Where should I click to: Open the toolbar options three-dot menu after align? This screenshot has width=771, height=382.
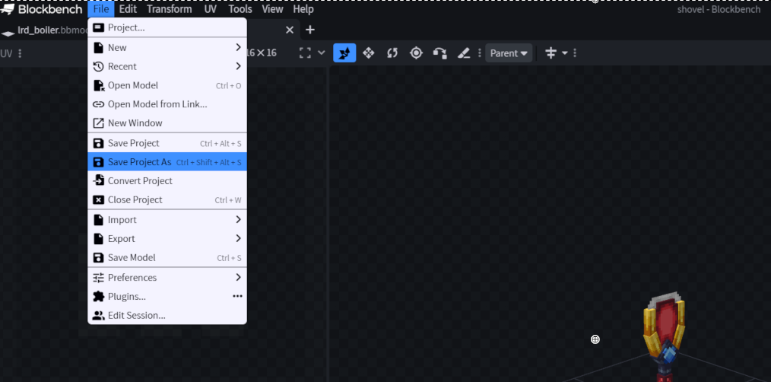[575, 53]
